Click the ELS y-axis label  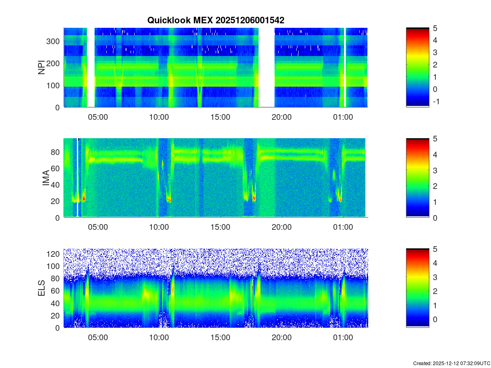click(x=41, y=288)
